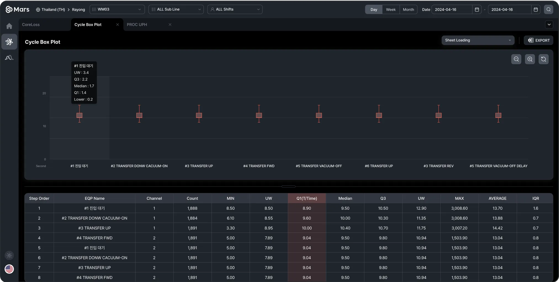This screenshot has height=282, width=559.
Task: Click the EXPORT button
Action: point(539,40)
